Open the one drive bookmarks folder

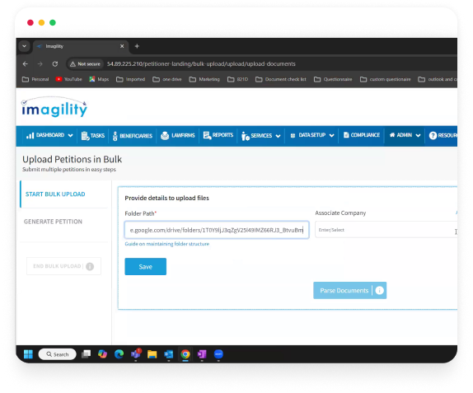(x=167, y=79)
